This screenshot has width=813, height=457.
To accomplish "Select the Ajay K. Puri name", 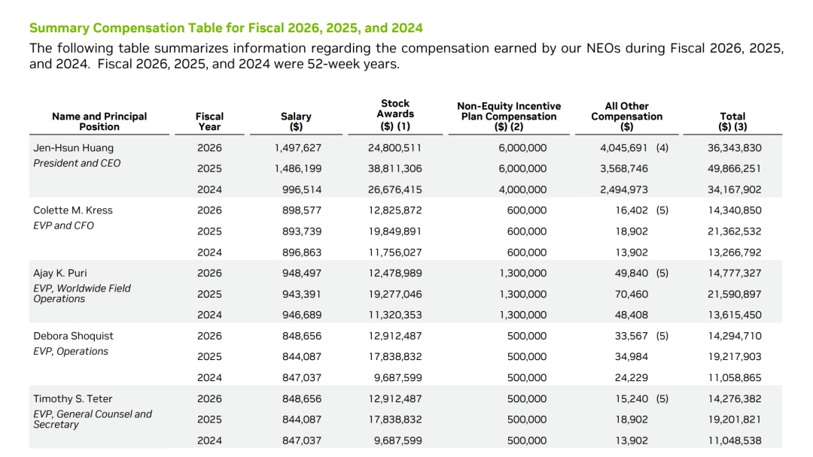I will 60,274.
